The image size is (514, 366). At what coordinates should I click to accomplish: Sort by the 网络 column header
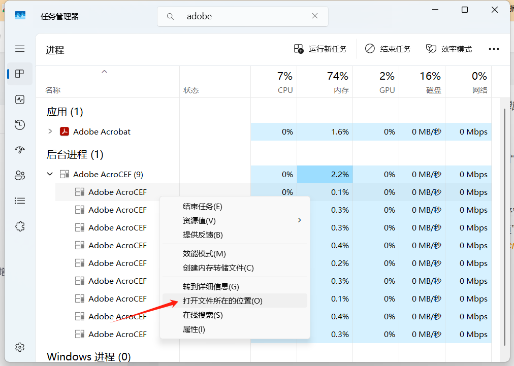[x=468, y=82]
